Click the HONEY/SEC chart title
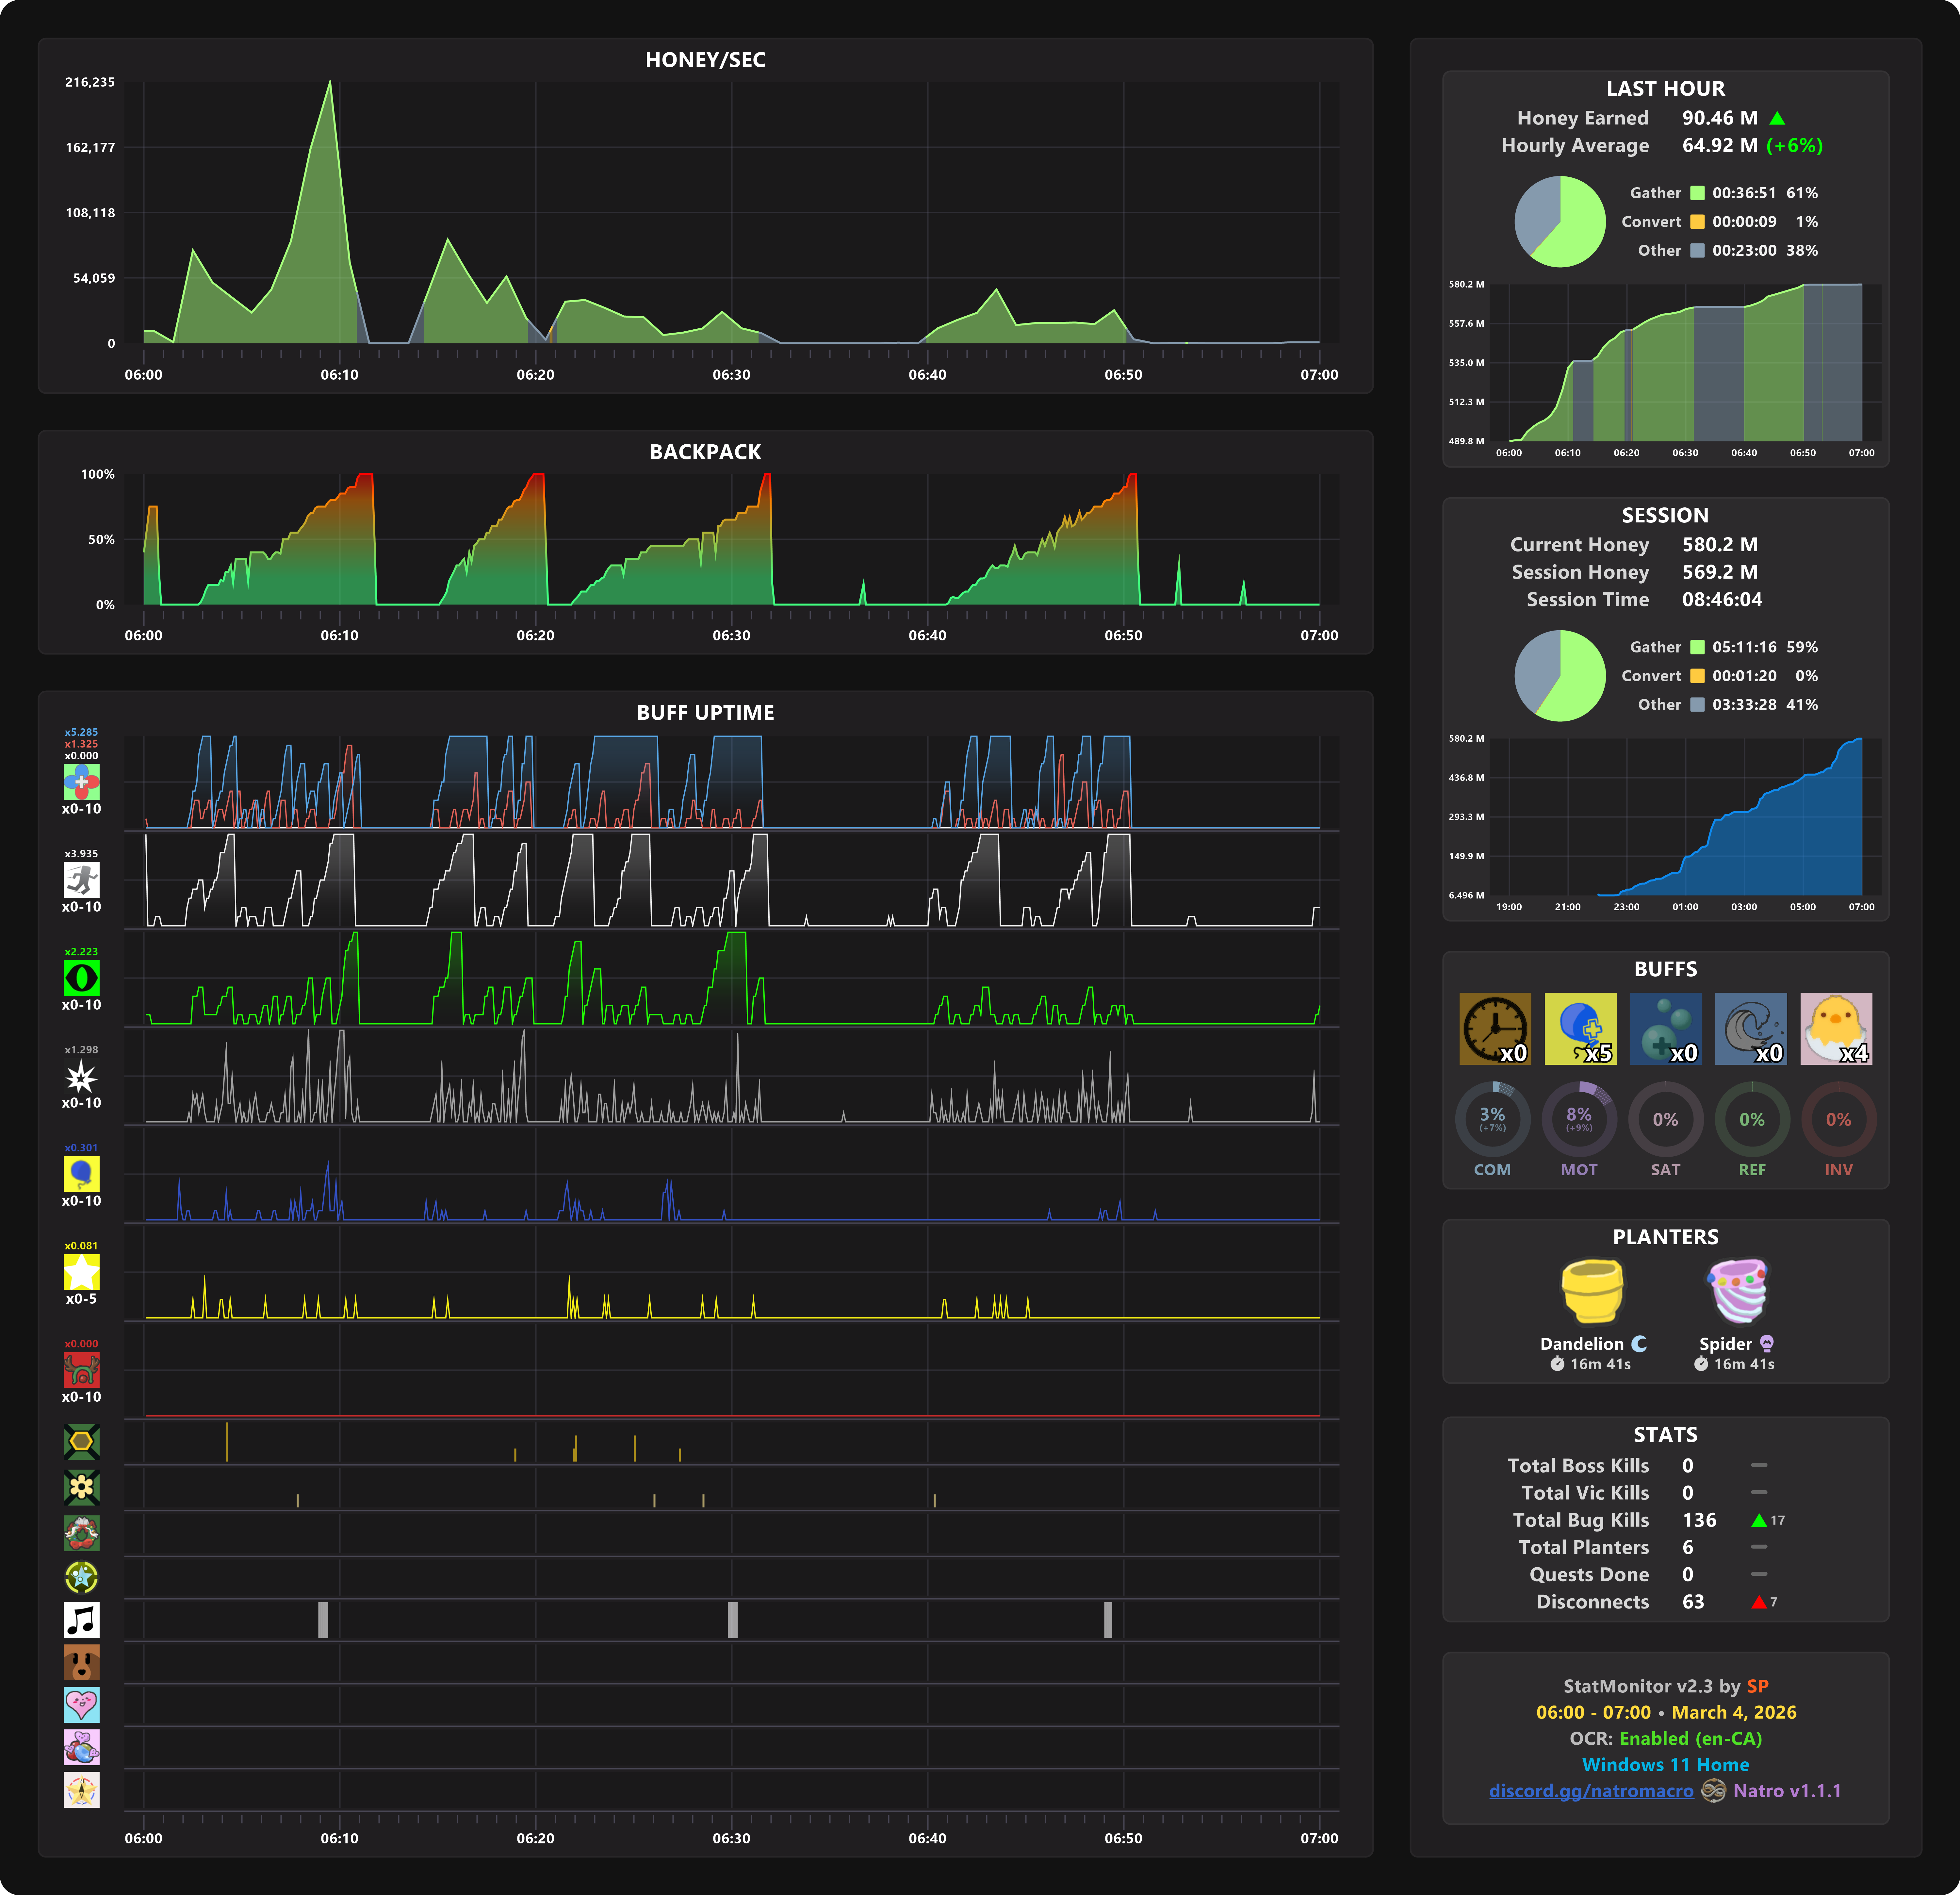 click(705, 60)
